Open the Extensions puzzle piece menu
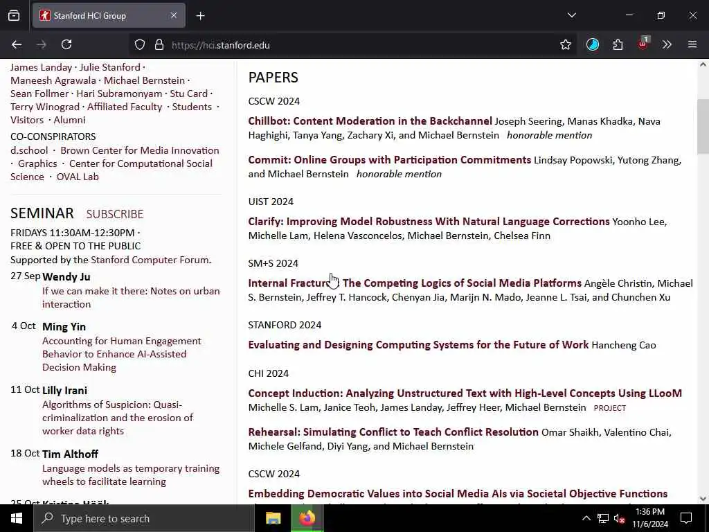This screenshot has height=532, width=709. click(618, 45)
